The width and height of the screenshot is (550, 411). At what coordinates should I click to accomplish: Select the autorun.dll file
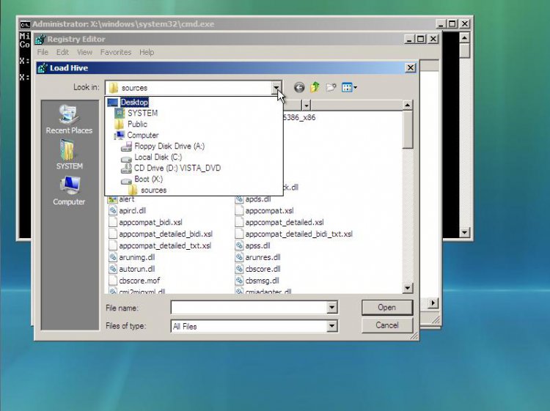click(136, 269)
